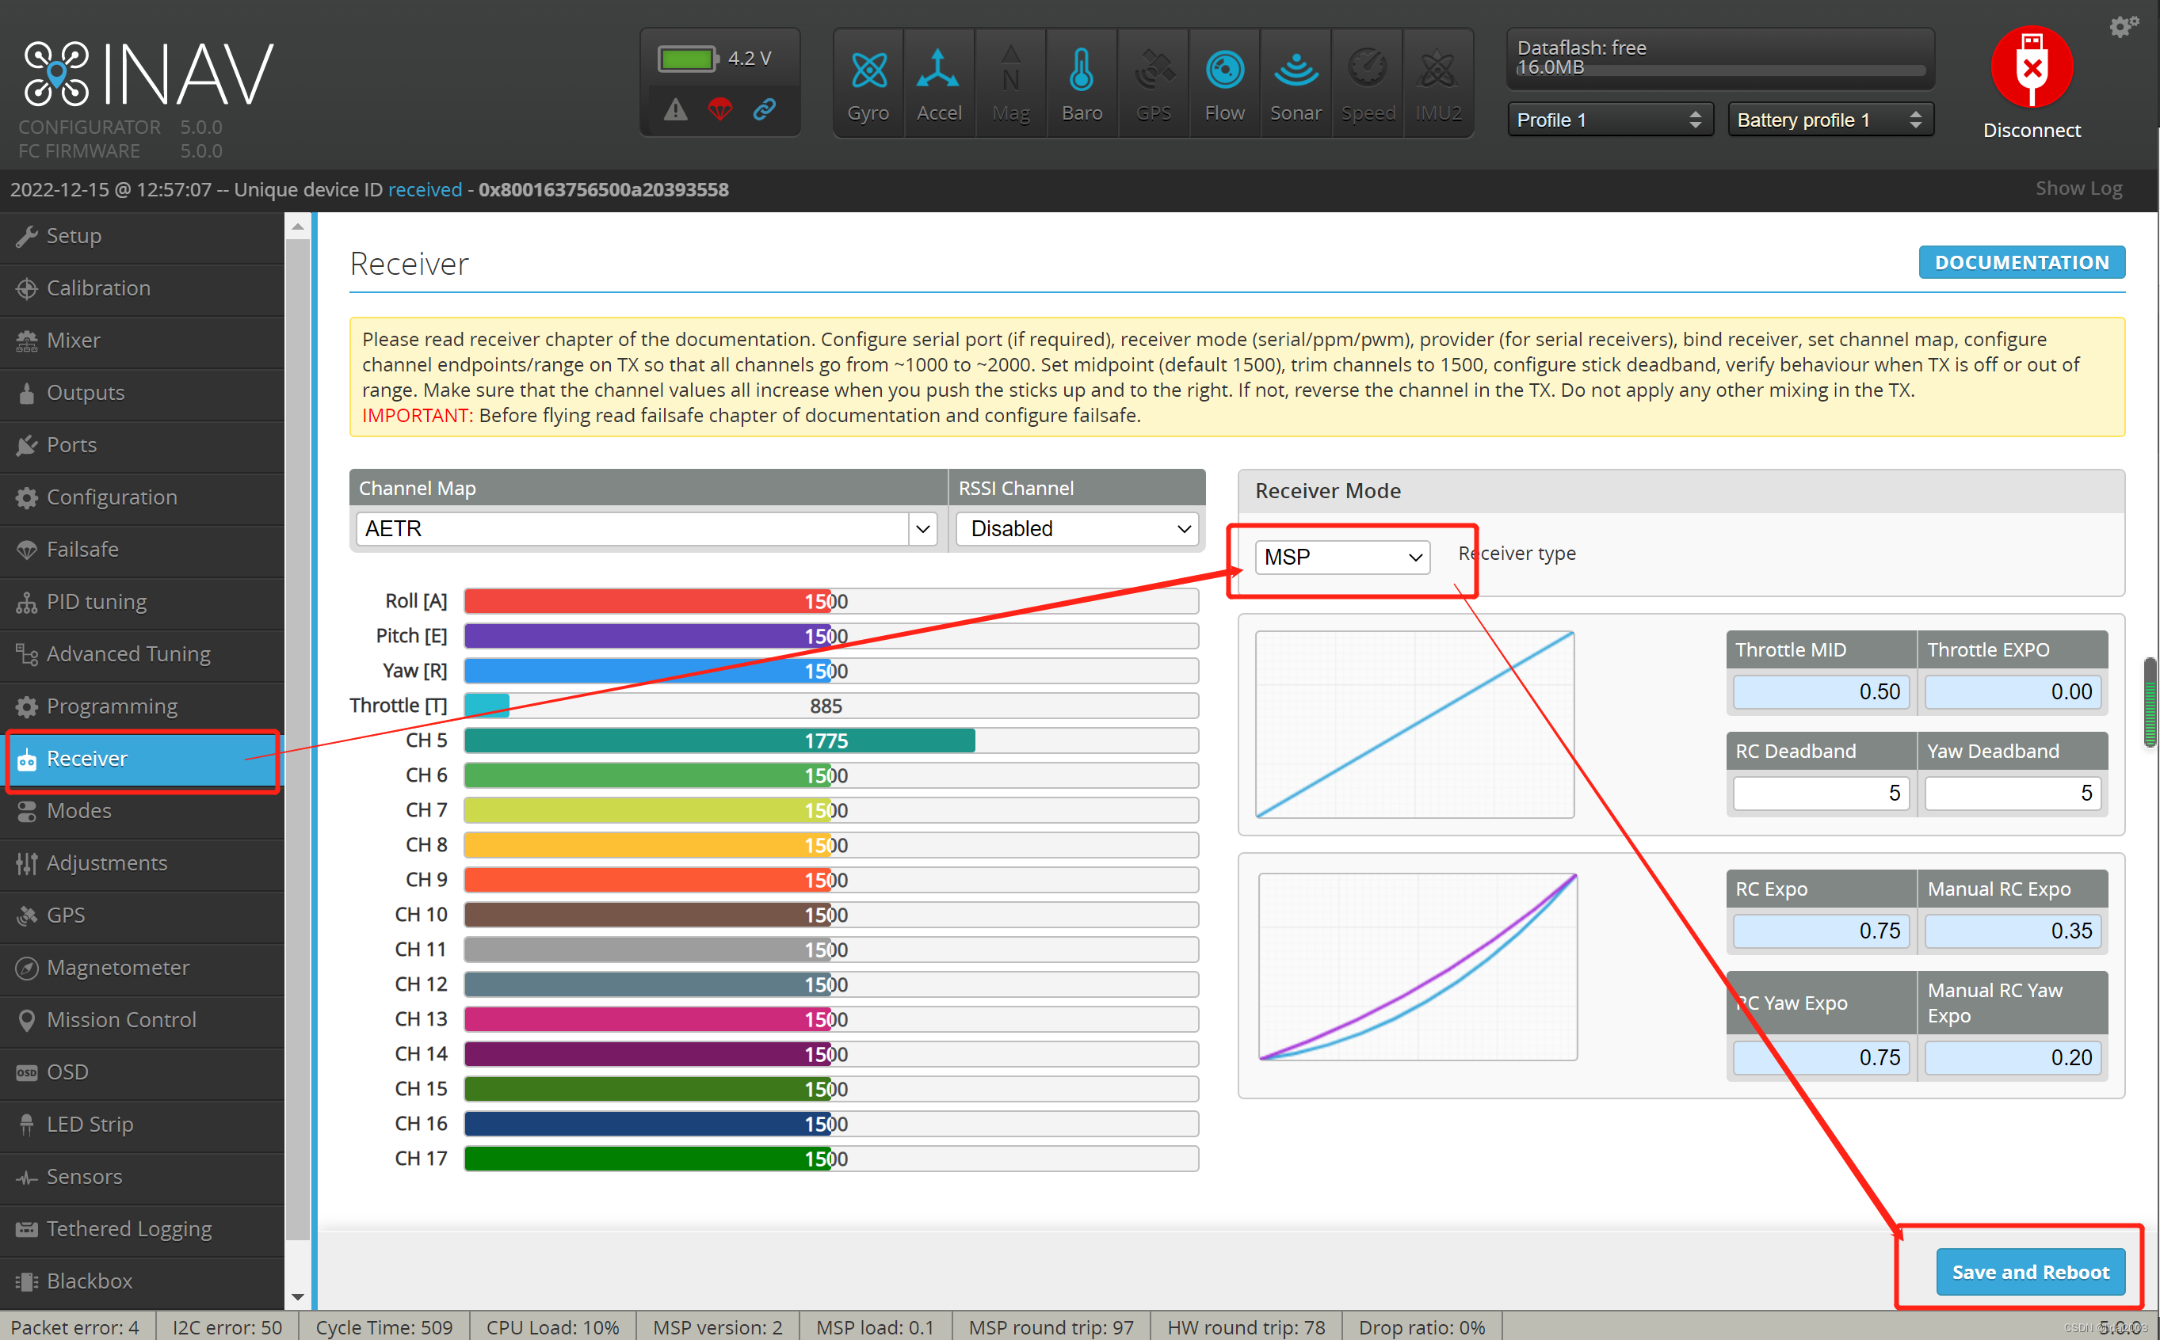The height and width of the screenshot is (1340, 2160).
Task: Click the Mission Control pin icon
Action: click(x=27, y=1020)
